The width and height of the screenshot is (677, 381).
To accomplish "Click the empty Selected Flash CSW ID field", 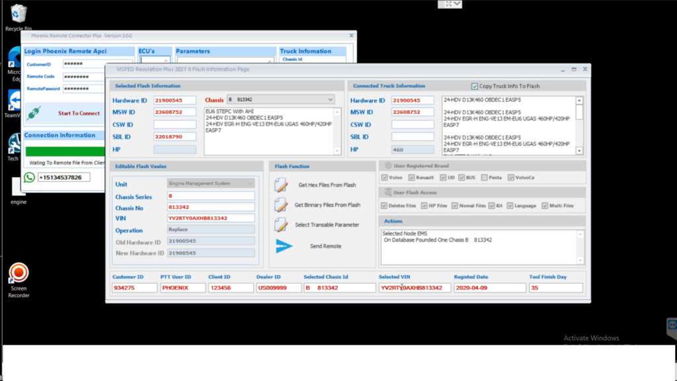I will (175, 124).
